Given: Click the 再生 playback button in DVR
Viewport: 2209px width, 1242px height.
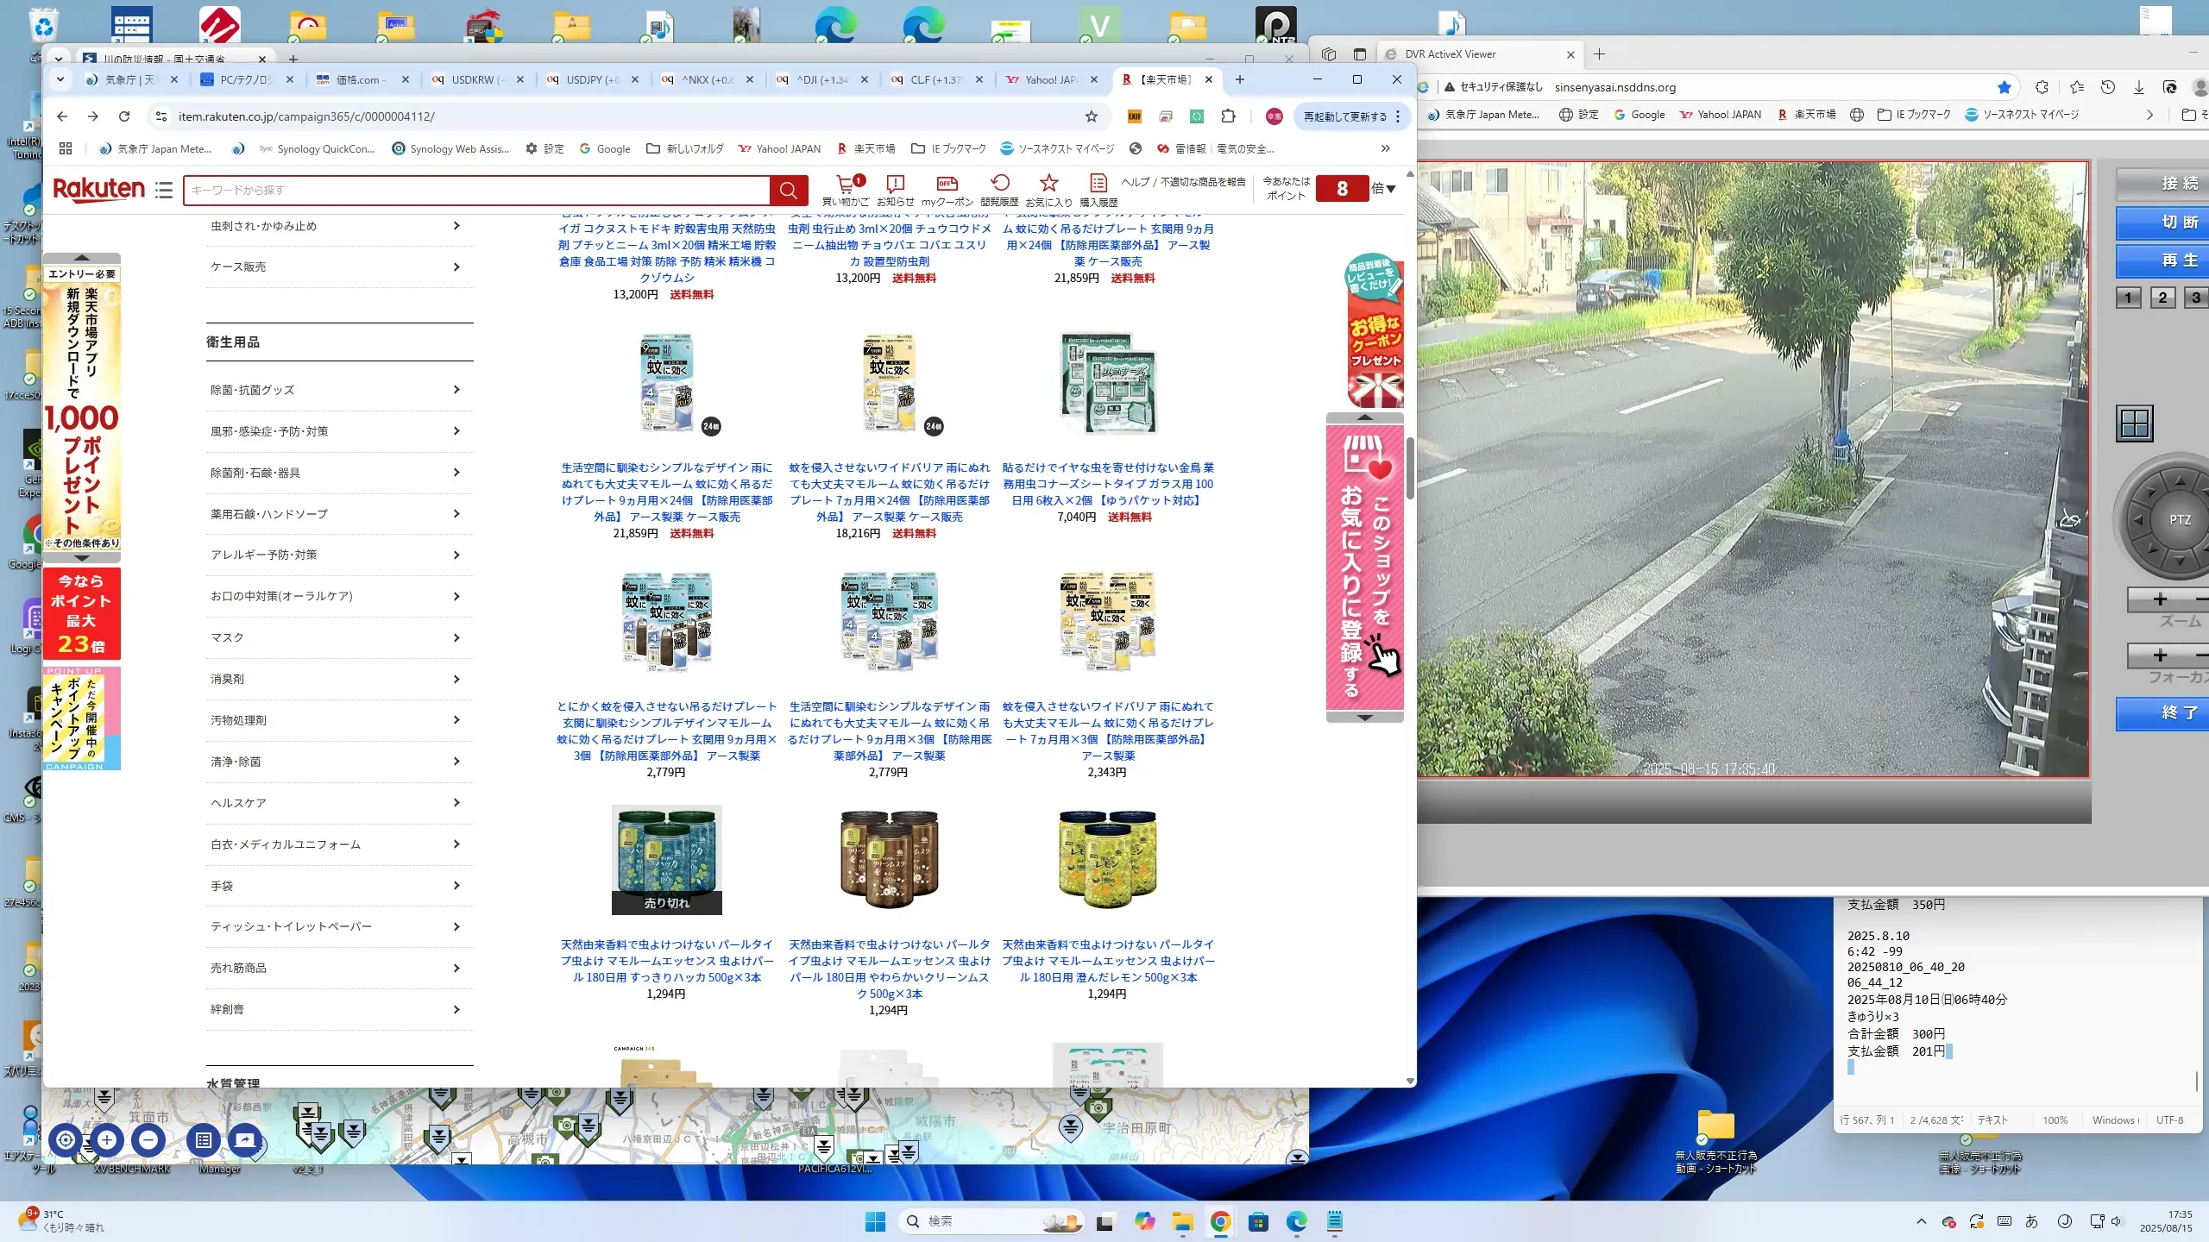Looking at the screenshot, I should (2166, 260).
